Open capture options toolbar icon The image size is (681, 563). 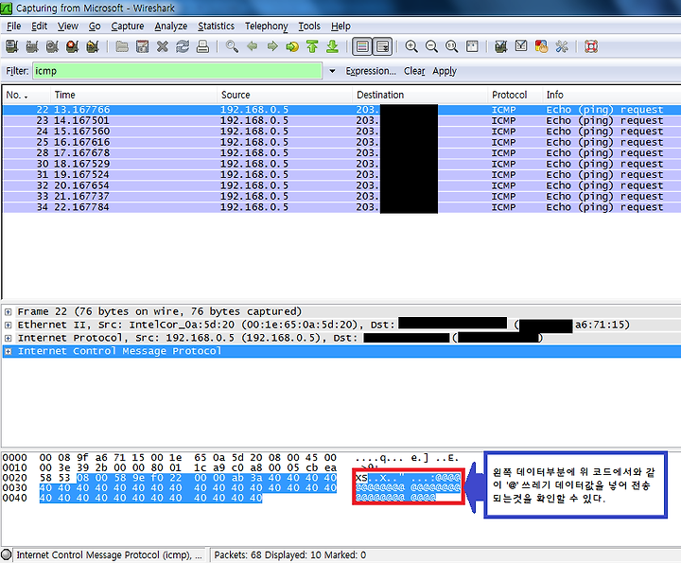(32, 46)
